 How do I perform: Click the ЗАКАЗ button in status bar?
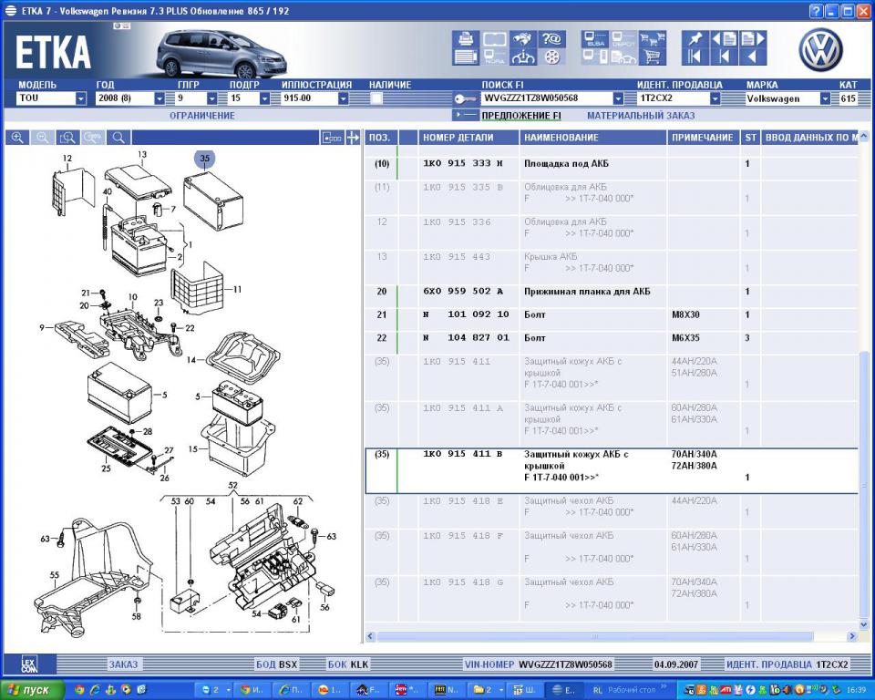pyautogui.click(x=123, y=664)
